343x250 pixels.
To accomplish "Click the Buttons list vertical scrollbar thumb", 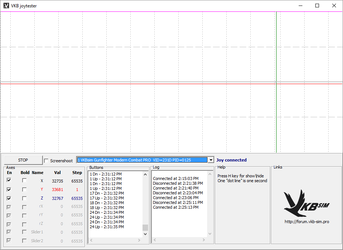I will [145, 228].
